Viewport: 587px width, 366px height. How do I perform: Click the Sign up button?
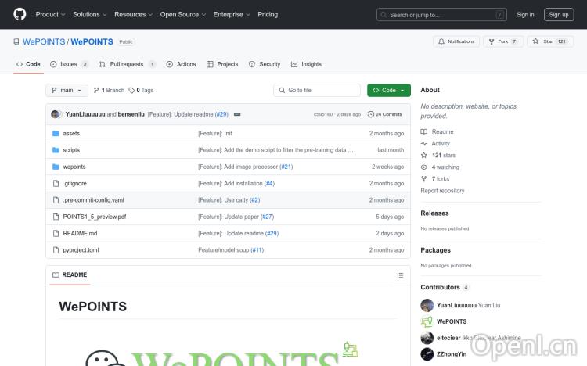(559, 15)
